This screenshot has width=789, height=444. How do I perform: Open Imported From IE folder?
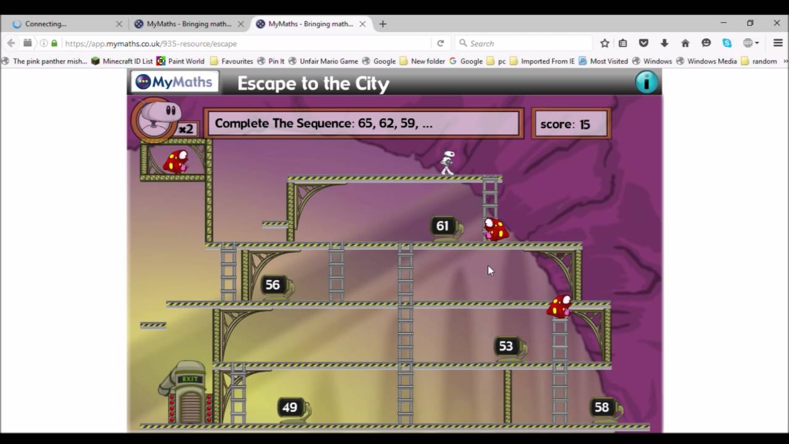542,61
